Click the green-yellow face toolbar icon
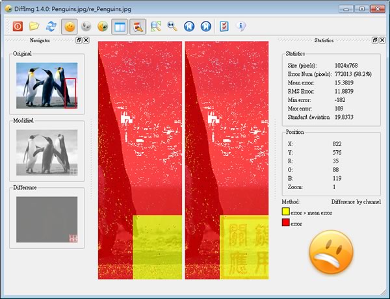The image size is (390, 299). click(102, 27)
